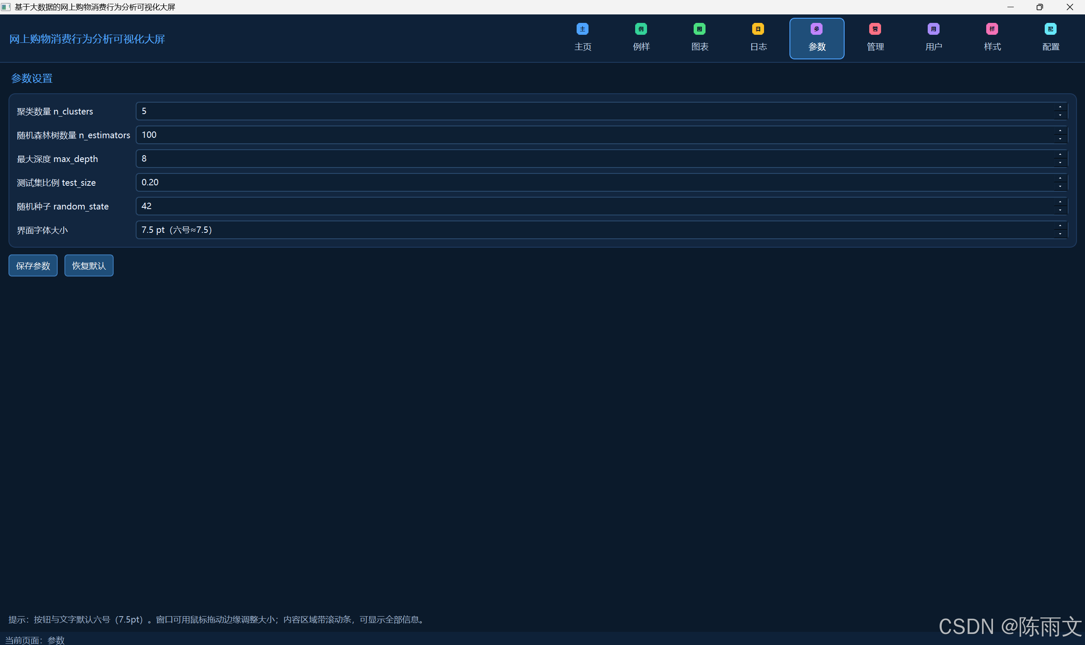Click the 最大深度 max_depth label
The width and height of the screenshot is (1085, 645).
pos(57,159)
